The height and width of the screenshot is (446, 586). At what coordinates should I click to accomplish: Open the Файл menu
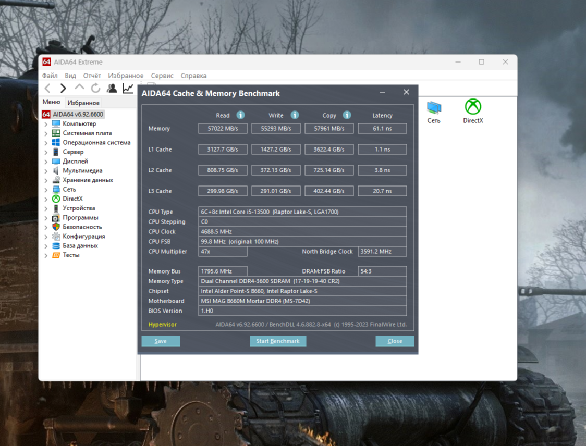pyautogui.click(x=50, y=76)
